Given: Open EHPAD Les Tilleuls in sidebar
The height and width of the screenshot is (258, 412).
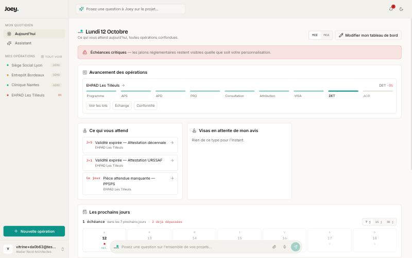Looking at the screenshot, I should 34,95.
